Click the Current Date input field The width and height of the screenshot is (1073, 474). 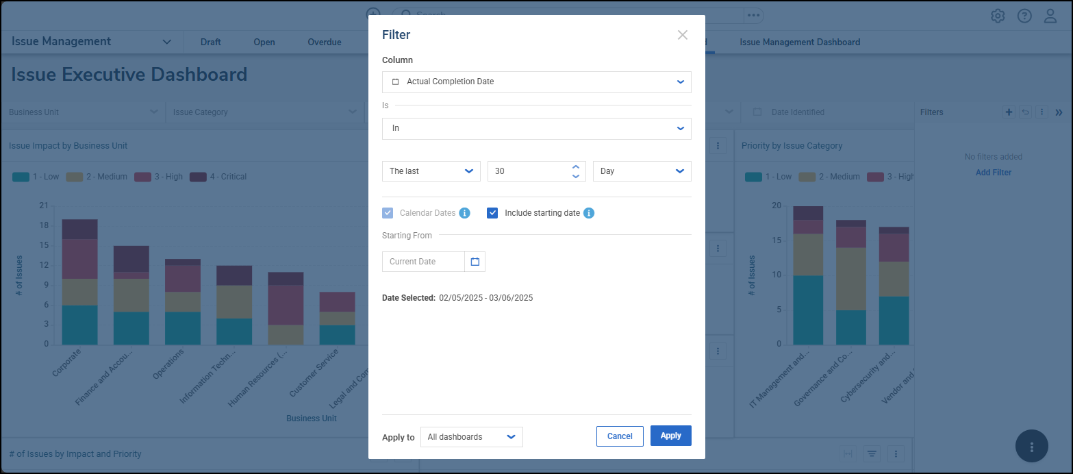click(x=423, y=262)
